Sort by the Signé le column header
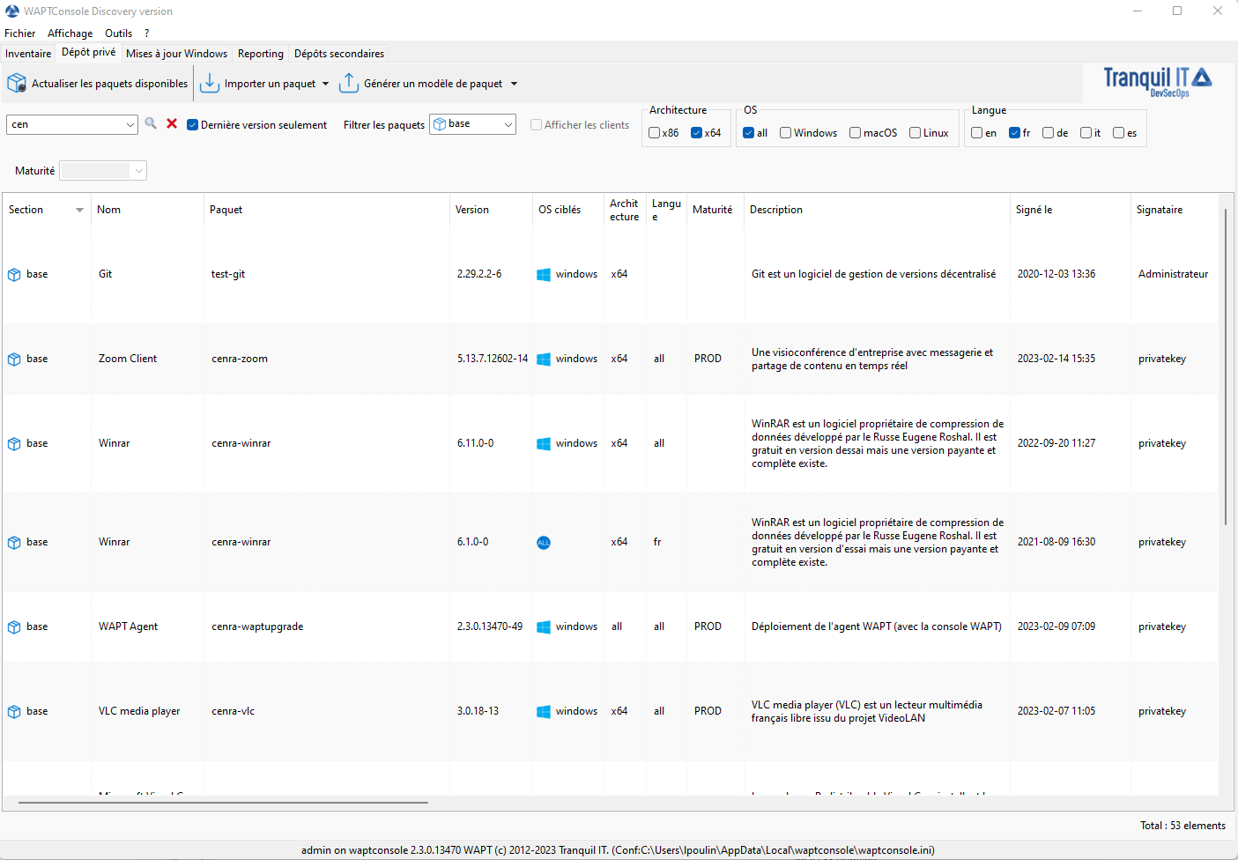Image resolution: width=1238 pixels, height=860 pixels. tap(1070, 210)
